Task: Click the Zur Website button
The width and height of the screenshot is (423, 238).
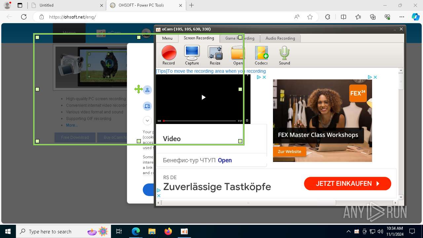Action: pos(289,151)
